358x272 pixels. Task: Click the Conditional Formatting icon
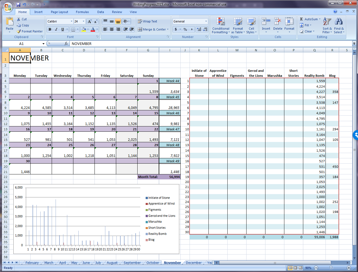click(x=221, y=22)
